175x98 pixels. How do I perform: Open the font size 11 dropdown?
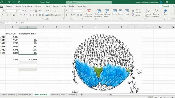pyautogui.click(x=21, y=11)
